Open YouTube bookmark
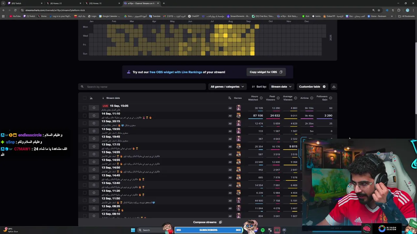Screen dimensions: 417x234 (x=15, y=16)
